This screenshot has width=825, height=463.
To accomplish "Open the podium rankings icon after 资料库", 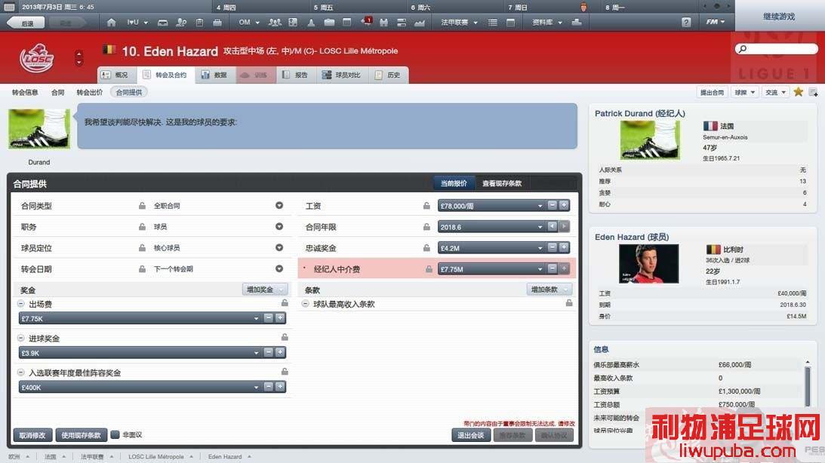I will pos(577,23).
